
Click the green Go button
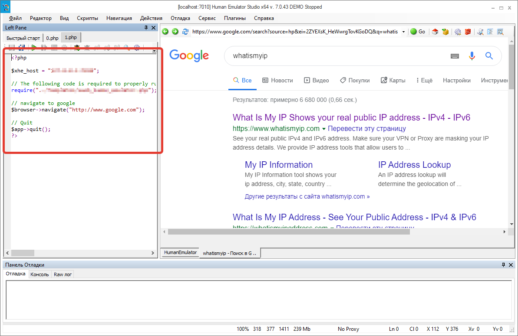tap(418, 32)
